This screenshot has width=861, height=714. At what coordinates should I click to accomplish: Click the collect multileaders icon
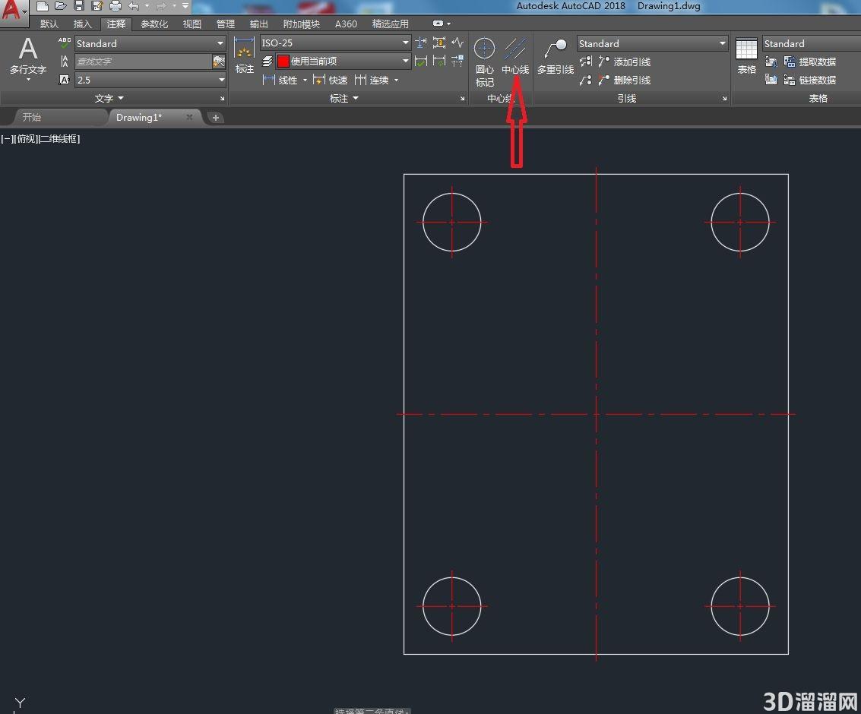click(586, 80)
